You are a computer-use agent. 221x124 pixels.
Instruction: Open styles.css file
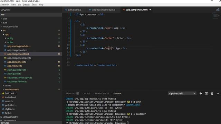10,109
